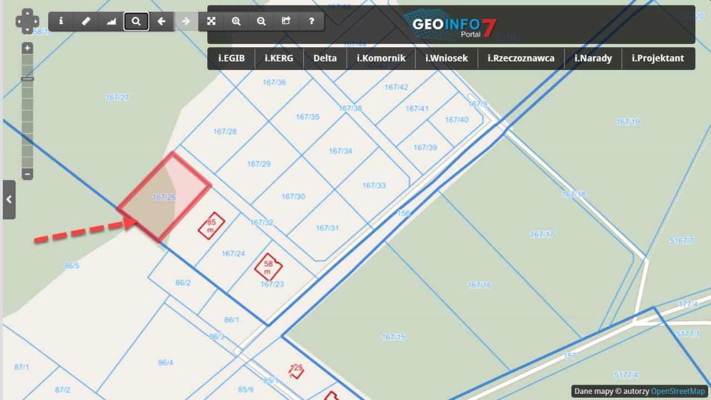Select highlighted parcel 167/26
The width and height of the screenshot is (711, 400).
tap(164, 197)
